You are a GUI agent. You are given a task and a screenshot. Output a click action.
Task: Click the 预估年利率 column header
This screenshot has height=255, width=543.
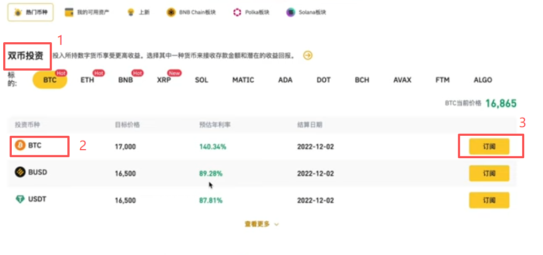coord(215,125)
